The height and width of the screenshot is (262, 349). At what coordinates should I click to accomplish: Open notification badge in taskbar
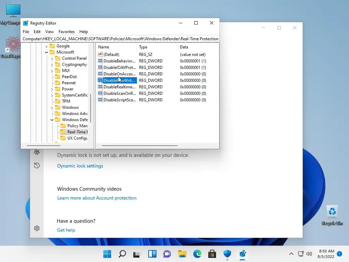pyautogui.click(x=339, y=254)
